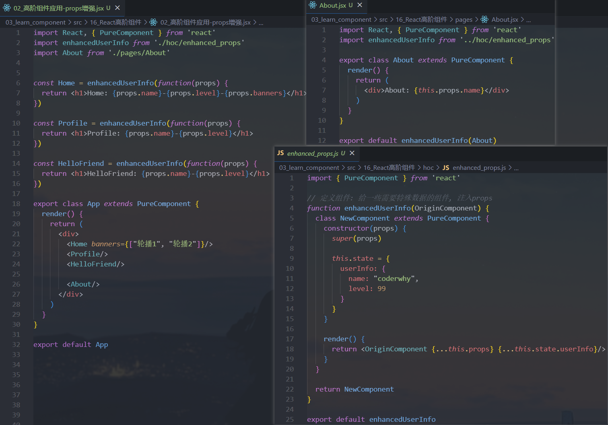
Task: Click the '<Profile/>' JSX tag line
Action: coord(87,254)
